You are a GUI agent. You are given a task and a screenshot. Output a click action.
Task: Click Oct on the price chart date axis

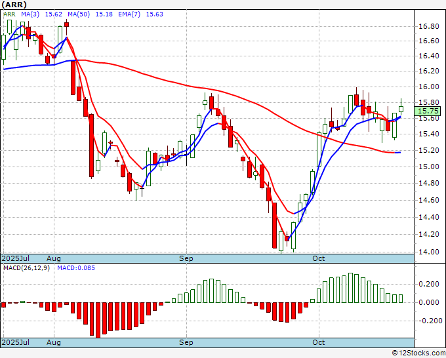tap(318, 258)
